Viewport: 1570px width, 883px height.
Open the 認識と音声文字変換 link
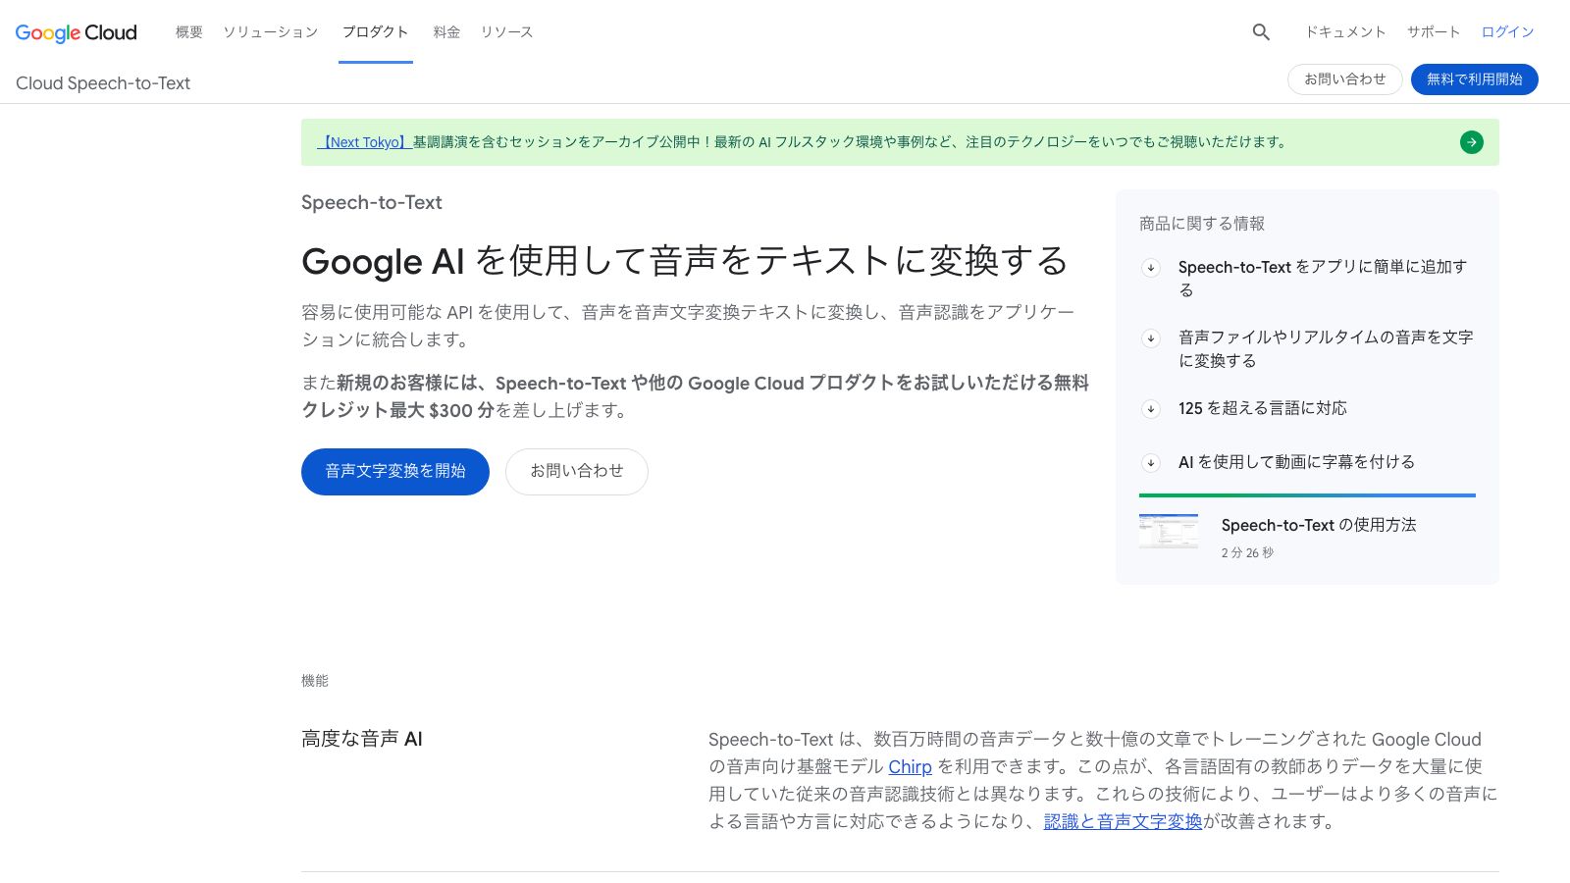pos(1123,821)
